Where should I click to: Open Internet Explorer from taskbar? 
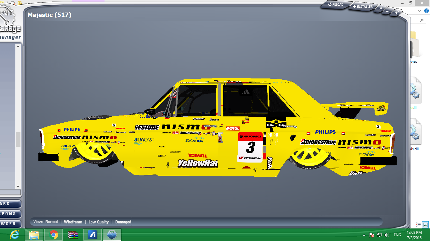14,235
